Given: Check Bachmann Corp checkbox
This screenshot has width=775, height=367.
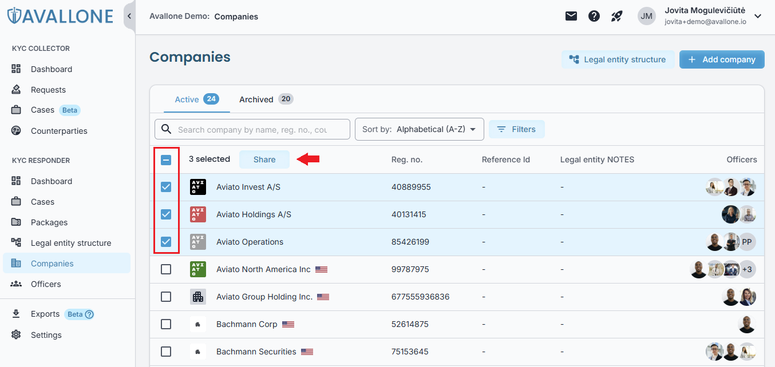Looking at the screenshot, I should pyautogui.click(x=166, y=324).
